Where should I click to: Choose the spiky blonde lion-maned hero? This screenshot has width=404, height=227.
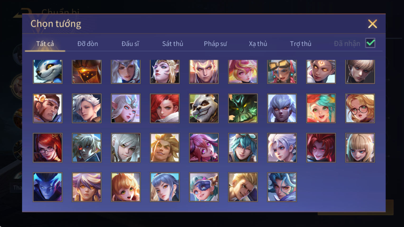point(165,148)
